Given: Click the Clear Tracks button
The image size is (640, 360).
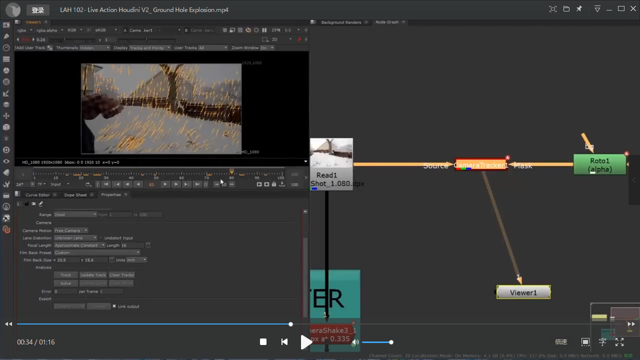Looking at the screenshot, I should point(121,275).
